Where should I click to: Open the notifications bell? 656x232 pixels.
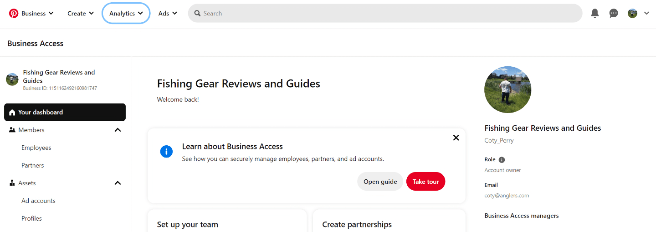[x=595, y=13]
